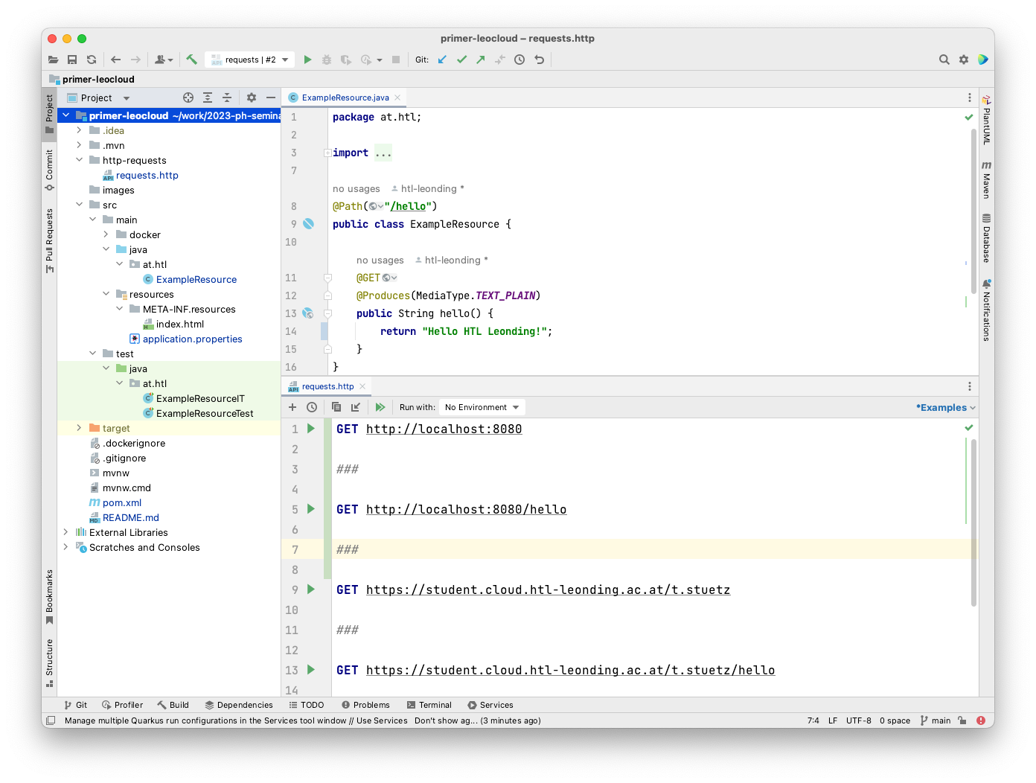Open the Commit side tab

49,170
